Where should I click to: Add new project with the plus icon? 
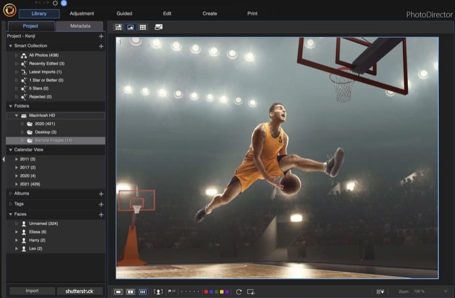click(101, 36)
